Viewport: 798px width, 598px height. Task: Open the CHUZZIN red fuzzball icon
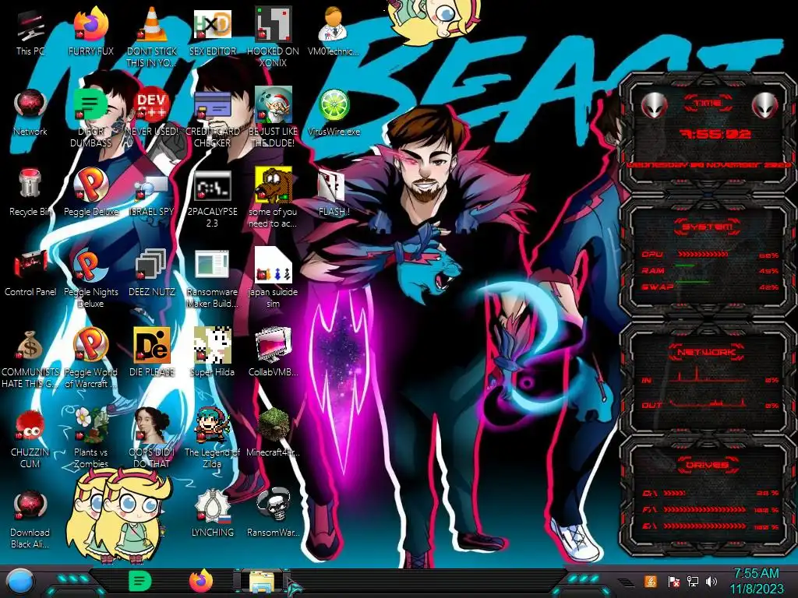click(30, 426)
